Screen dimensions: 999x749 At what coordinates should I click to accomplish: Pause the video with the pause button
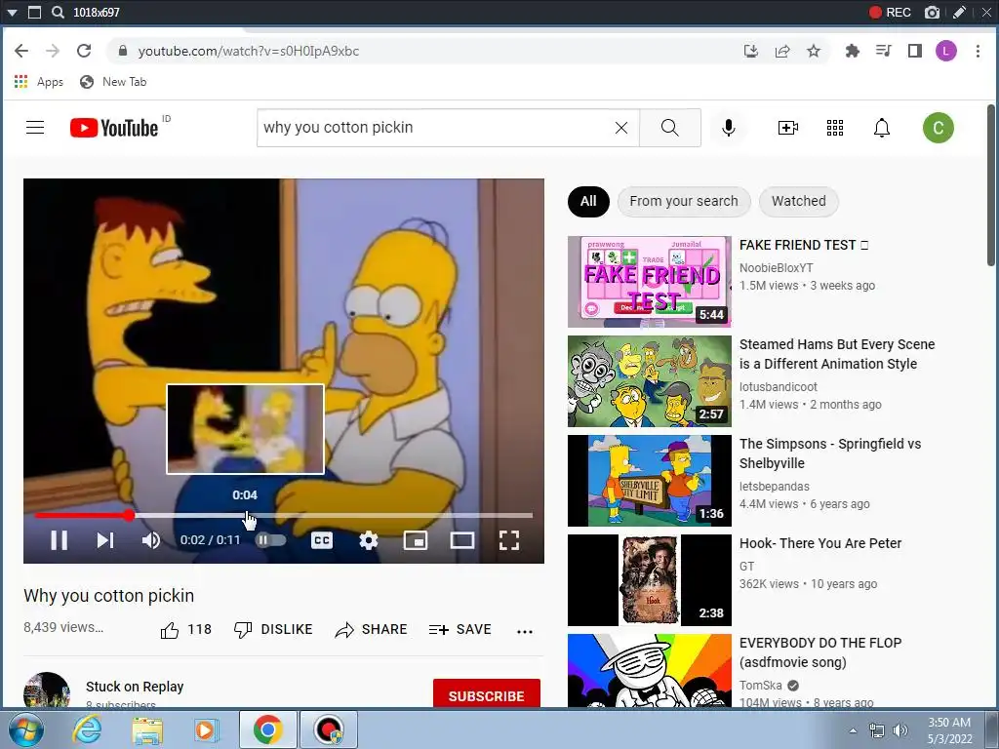pos(60,540)
